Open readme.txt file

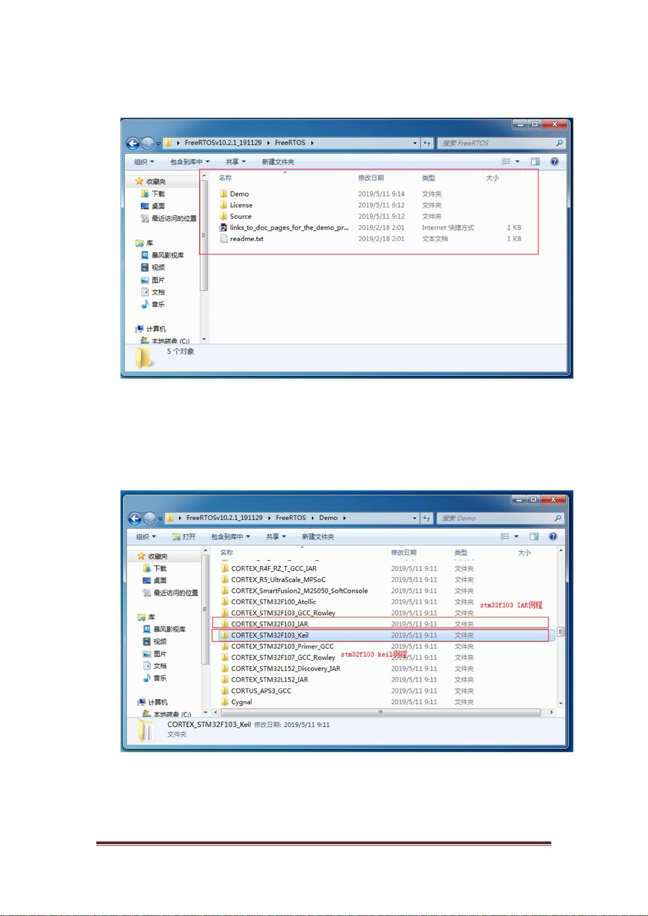pyautogui.click(x=246, y=239)
